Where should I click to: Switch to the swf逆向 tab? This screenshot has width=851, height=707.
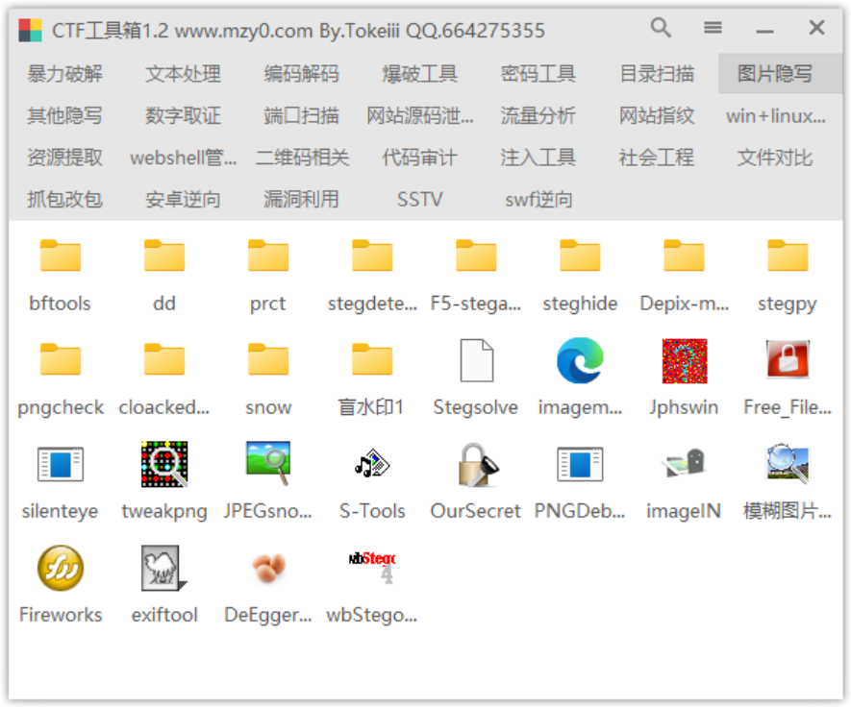[538, 200]
